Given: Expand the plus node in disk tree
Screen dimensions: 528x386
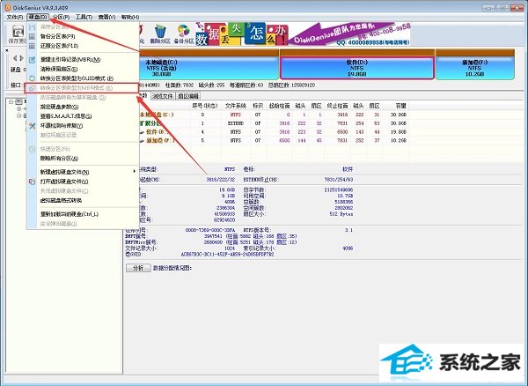Looking at the screenshot, I should (x=19, y=108).
